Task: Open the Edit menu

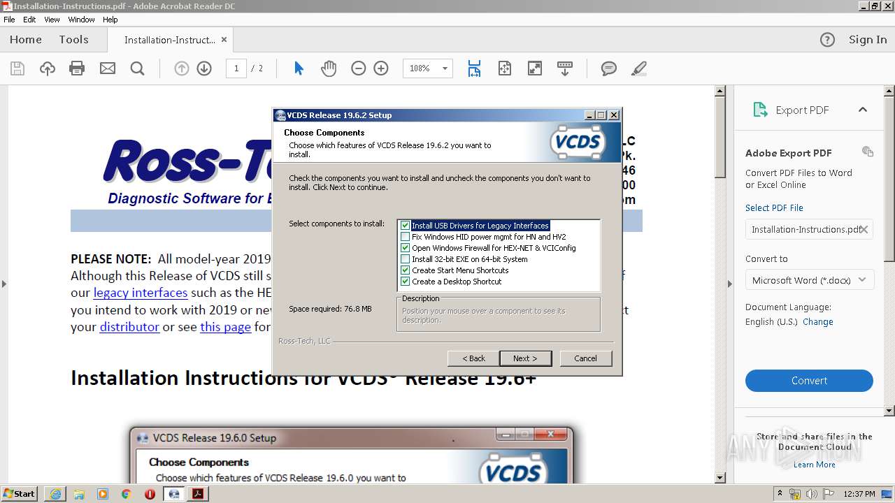Action: pos(29,20)
